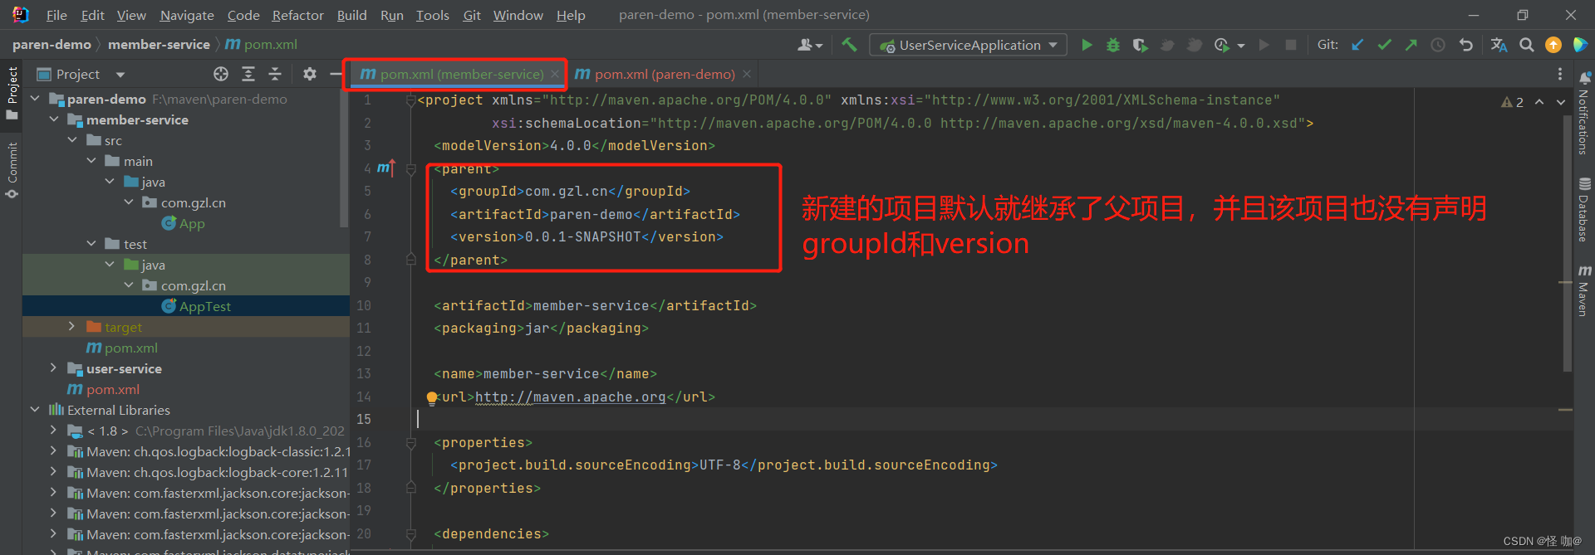Collapse the External Libraries node
Image resolution: width=1595 pixels, height=555 pixels.
pos(35,410)
